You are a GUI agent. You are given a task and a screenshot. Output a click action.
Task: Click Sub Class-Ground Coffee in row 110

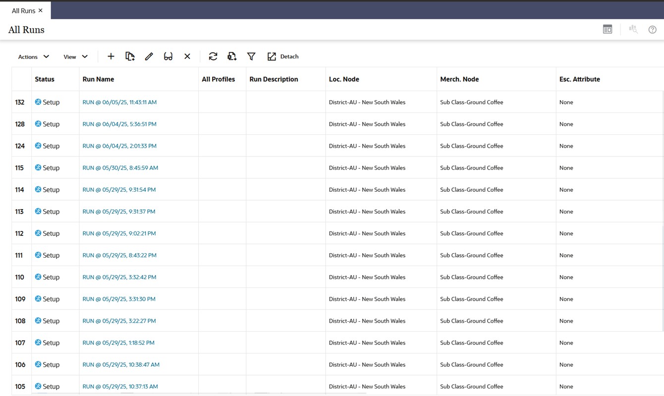472,277
